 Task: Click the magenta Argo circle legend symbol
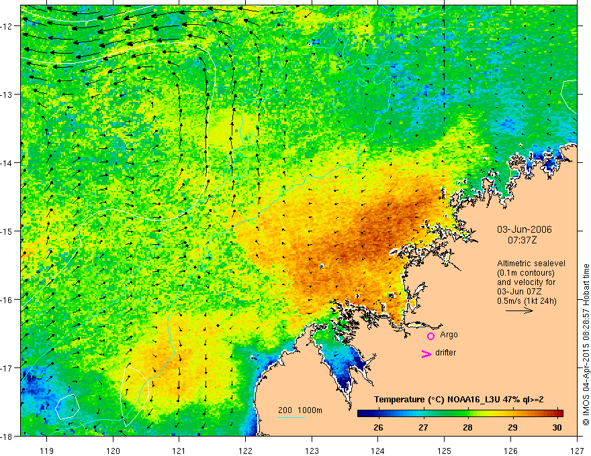click(430, 336)
